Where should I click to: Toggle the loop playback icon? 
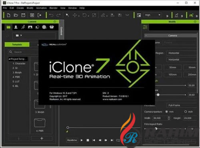(118, 140)
